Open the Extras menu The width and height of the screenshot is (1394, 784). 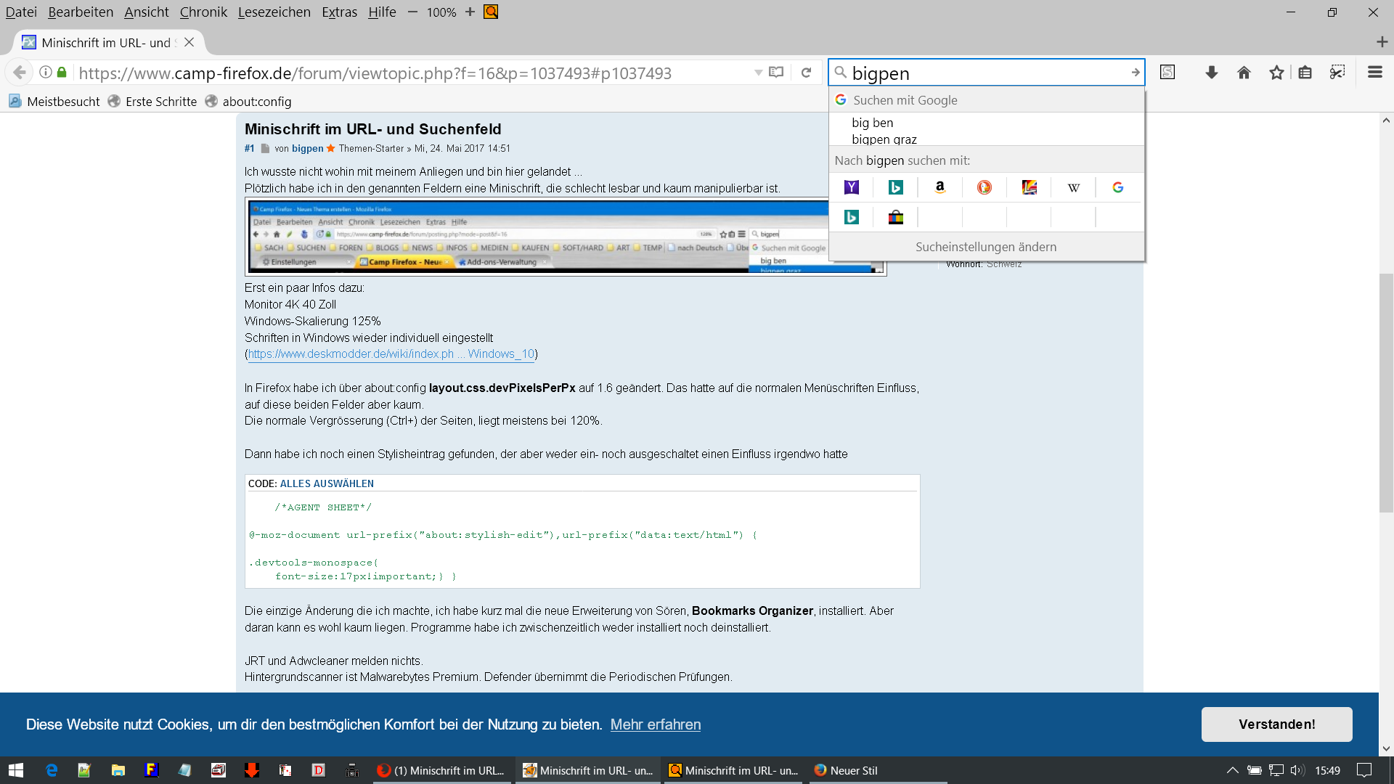[x=339, y=12]
